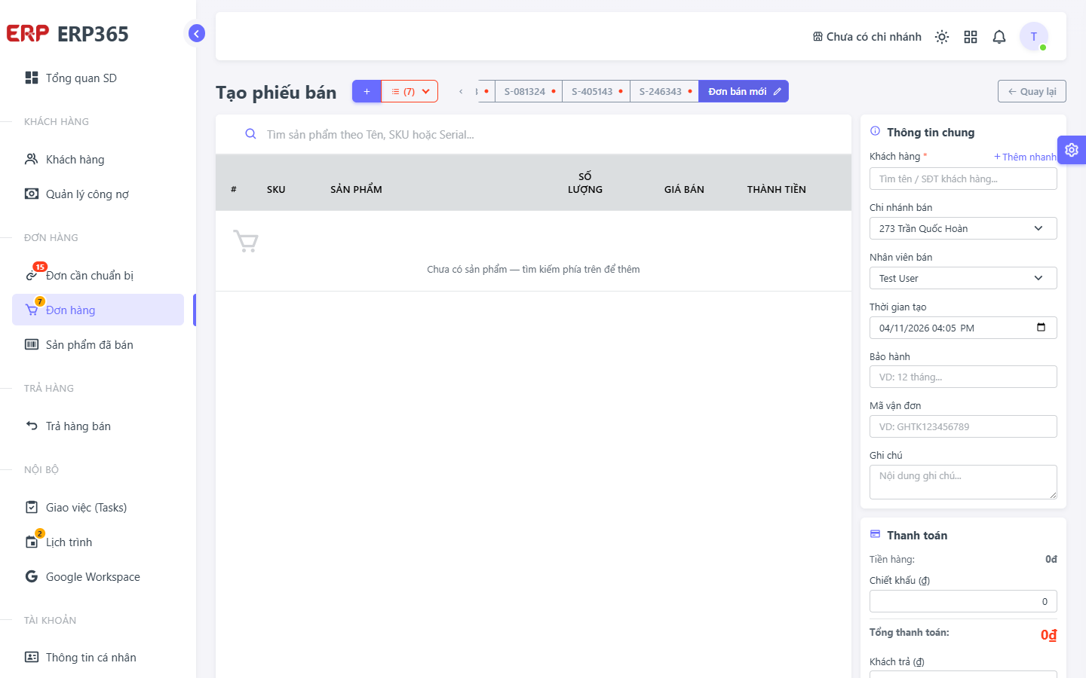Open the floating settings gear
The height and width of the screenshot is (678, 1086).
click(x=1072, y=150)
